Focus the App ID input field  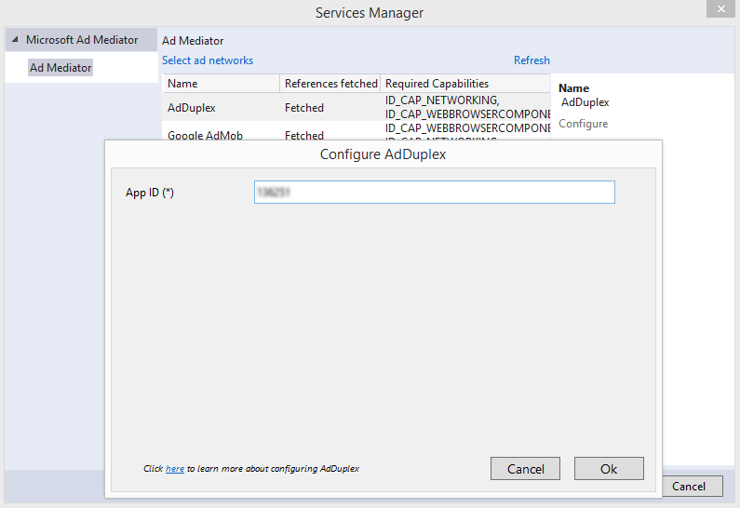click(x=434, y=192)
